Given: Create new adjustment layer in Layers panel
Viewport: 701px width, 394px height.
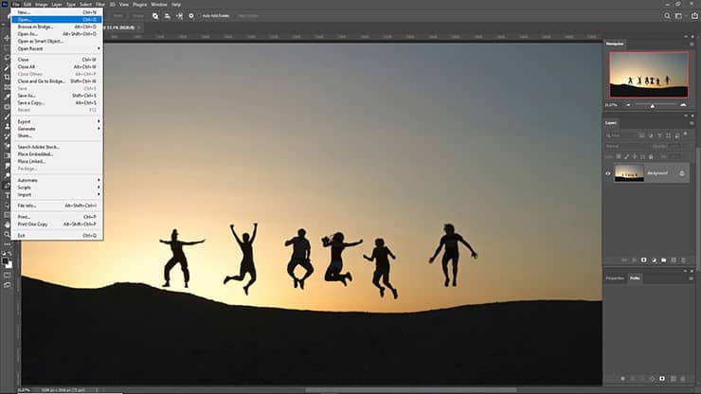Looking at the screenshot, I should 654,260.
